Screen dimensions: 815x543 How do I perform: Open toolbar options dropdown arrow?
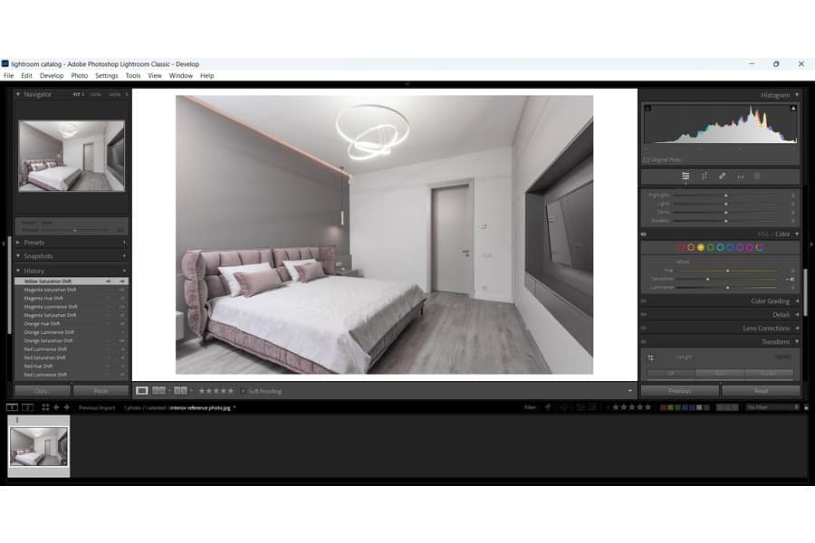coord(630,391)
